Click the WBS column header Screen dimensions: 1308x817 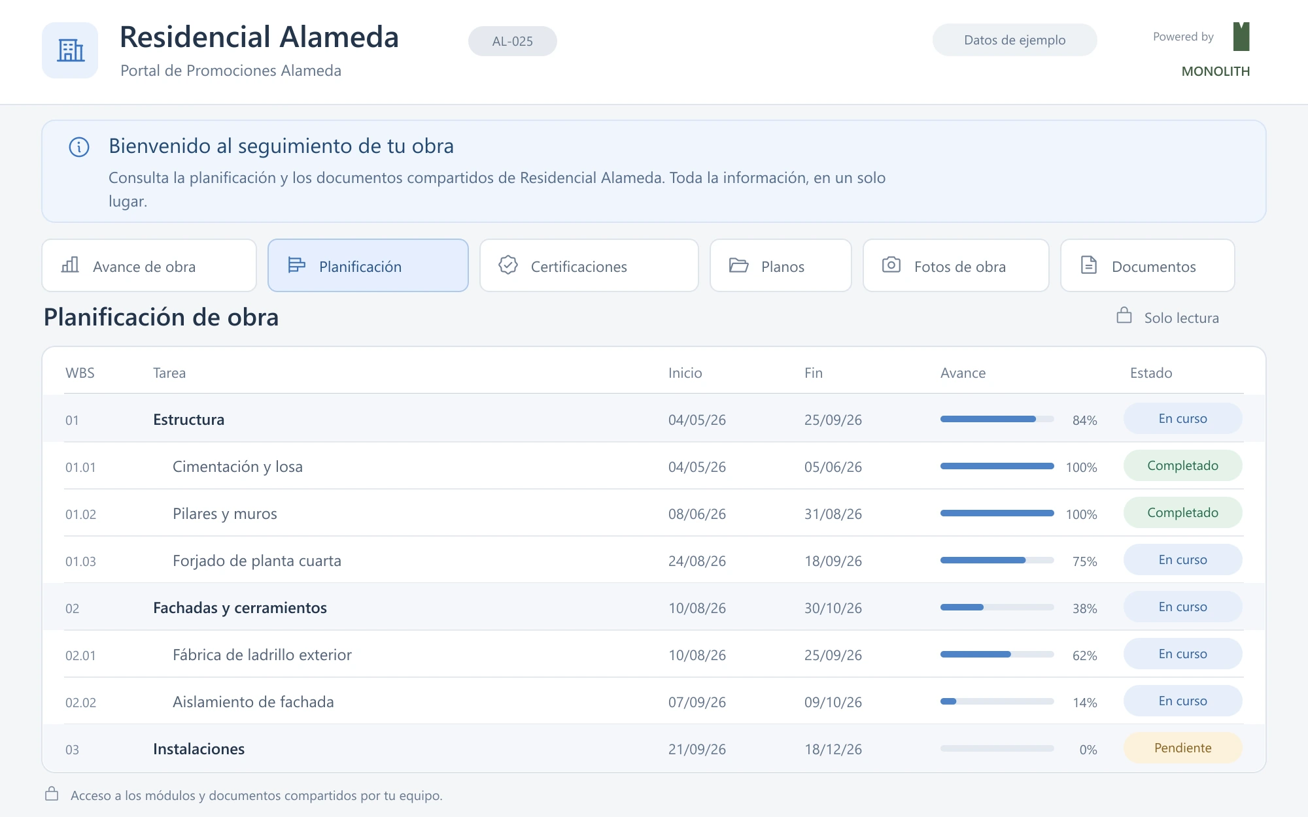[80, 373]
